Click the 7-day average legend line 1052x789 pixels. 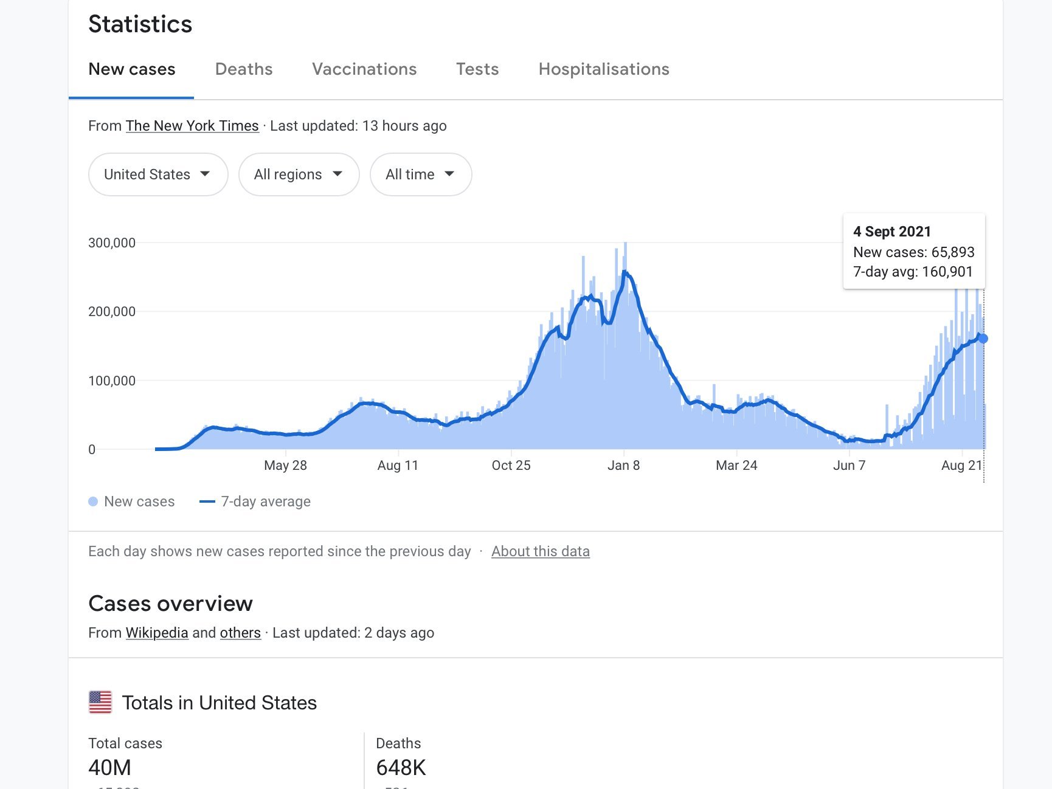tap(207, 501)
